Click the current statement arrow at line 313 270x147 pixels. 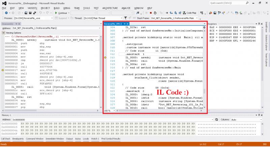coord(105,57)
